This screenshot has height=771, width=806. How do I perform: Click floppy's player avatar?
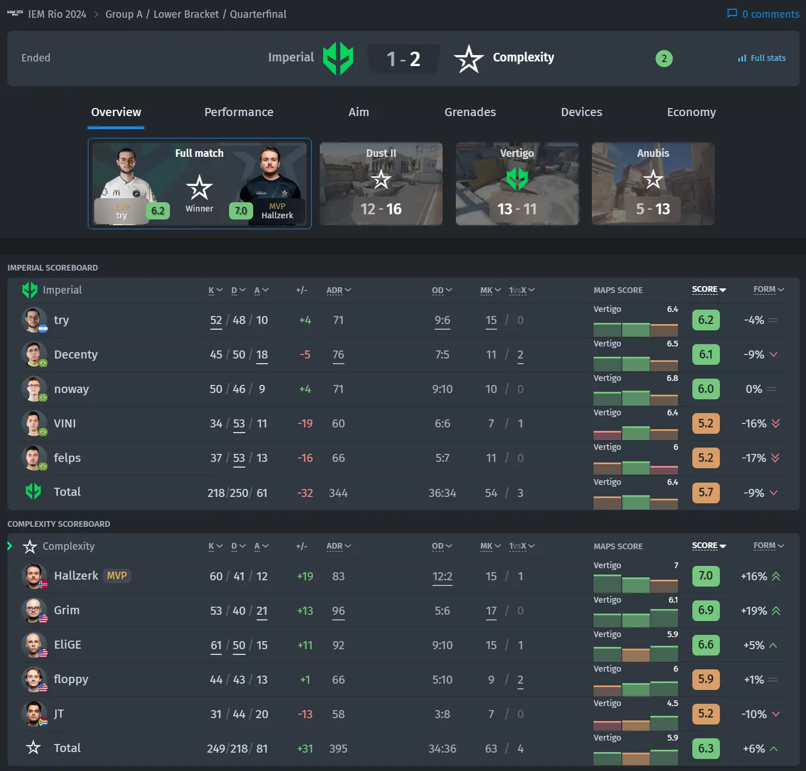pyautogui.click(x=34, y=680)
